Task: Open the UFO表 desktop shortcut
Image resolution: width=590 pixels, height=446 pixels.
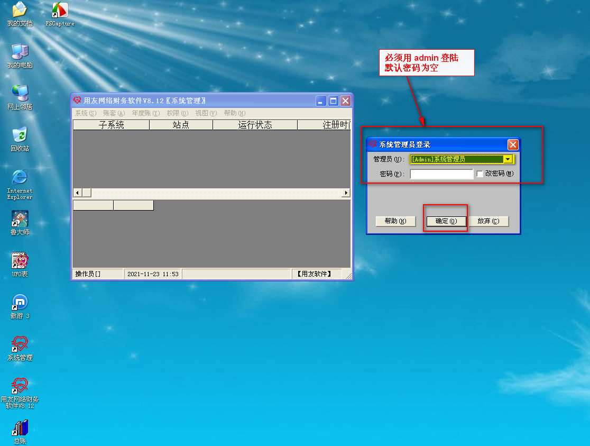Action: pyautogui.click(x=20, y=261)
